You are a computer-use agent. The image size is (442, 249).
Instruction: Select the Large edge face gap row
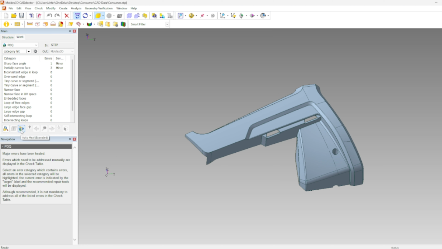[37, 107]
